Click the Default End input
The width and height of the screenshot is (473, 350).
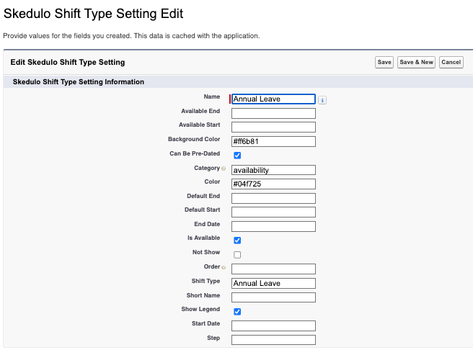(x=273, y=199)
